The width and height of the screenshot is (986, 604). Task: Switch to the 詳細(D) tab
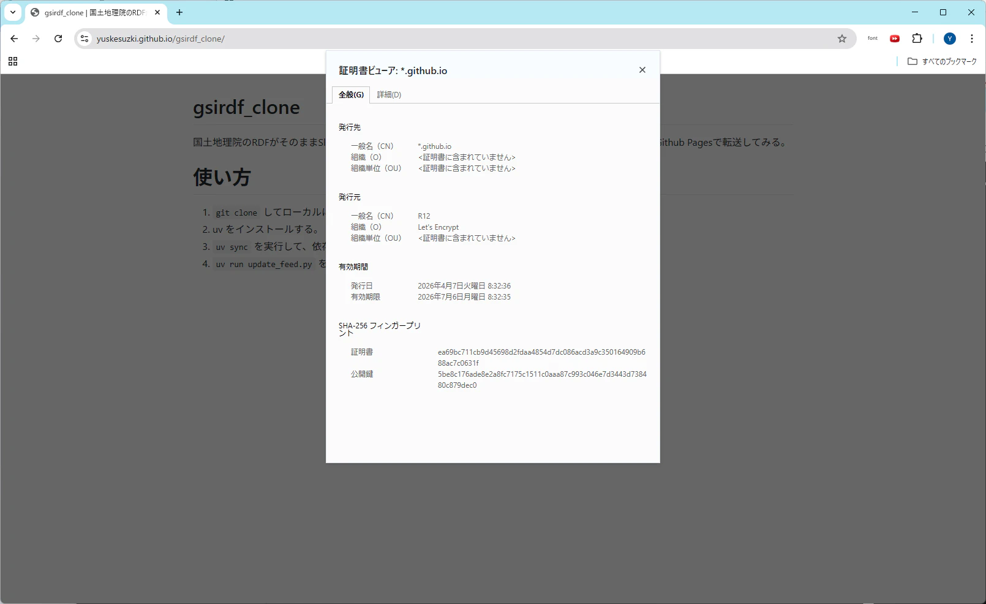coord(389,95)
